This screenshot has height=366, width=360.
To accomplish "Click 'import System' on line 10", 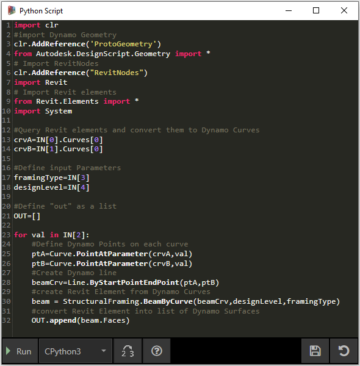I will [x=43, y=111].
